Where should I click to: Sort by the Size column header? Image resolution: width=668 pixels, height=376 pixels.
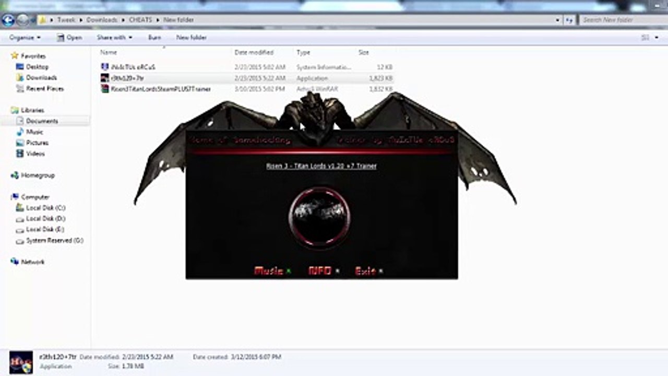point(364,52)
